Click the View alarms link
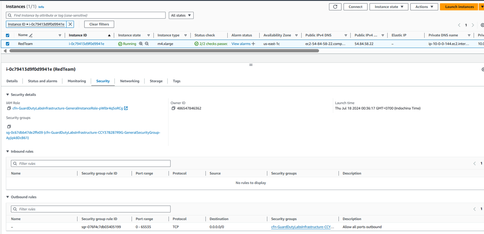Image resolution: width=484 pixels, height=234 pixels. [x=241, y=44]
